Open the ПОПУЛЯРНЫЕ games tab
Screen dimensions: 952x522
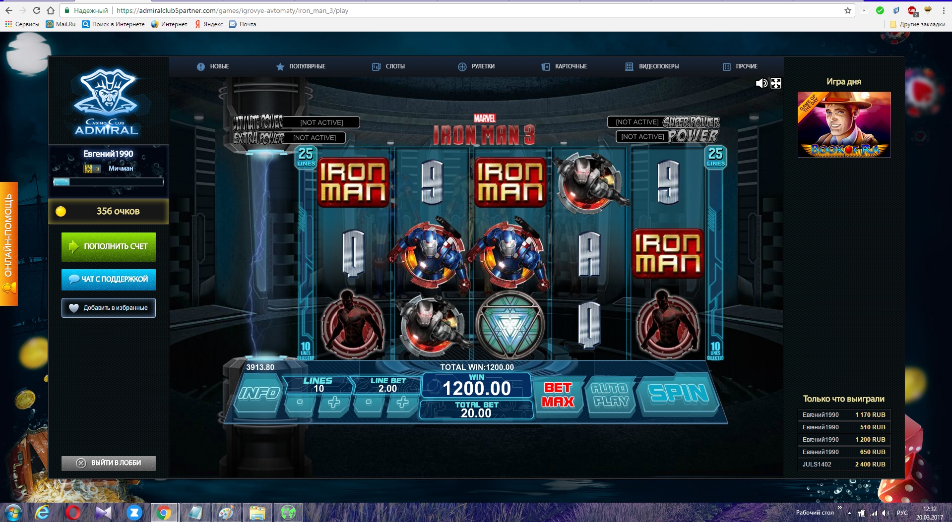tap(301, 66)
